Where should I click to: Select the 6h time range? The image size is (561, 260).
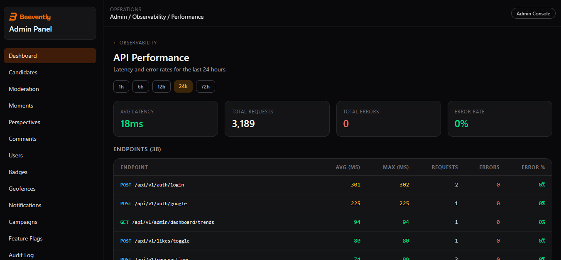(x=141, y=86)
